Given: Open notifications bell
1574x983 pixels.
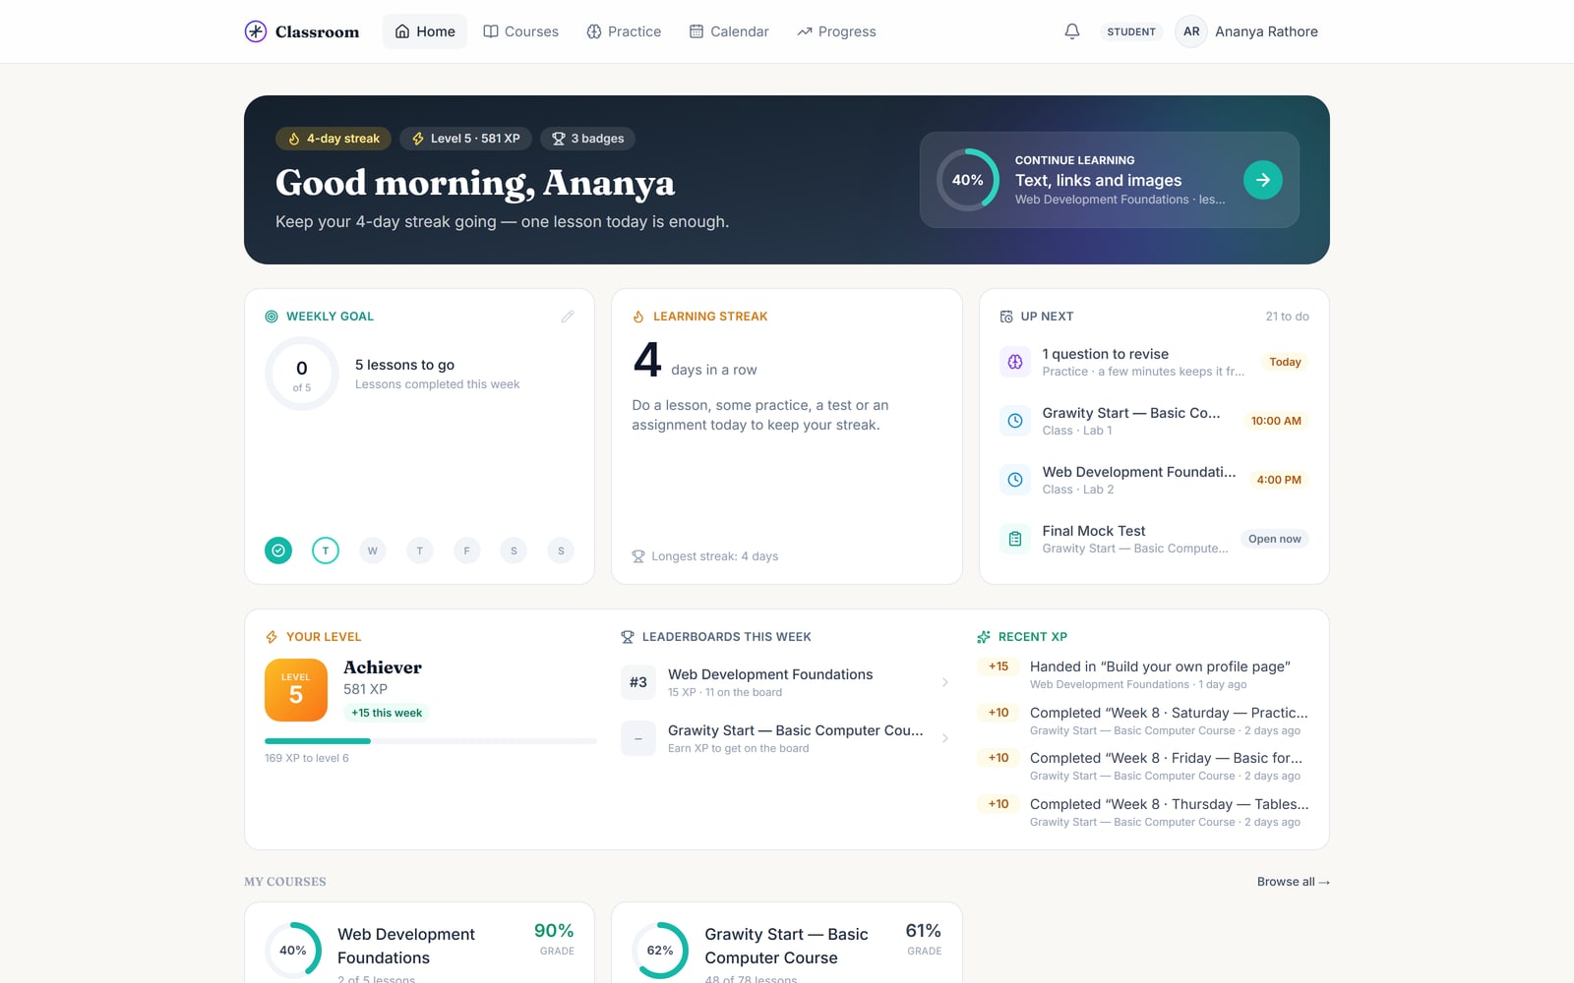Looking at the screenshot, I should pyautogui.click(x=1072, y=31).
